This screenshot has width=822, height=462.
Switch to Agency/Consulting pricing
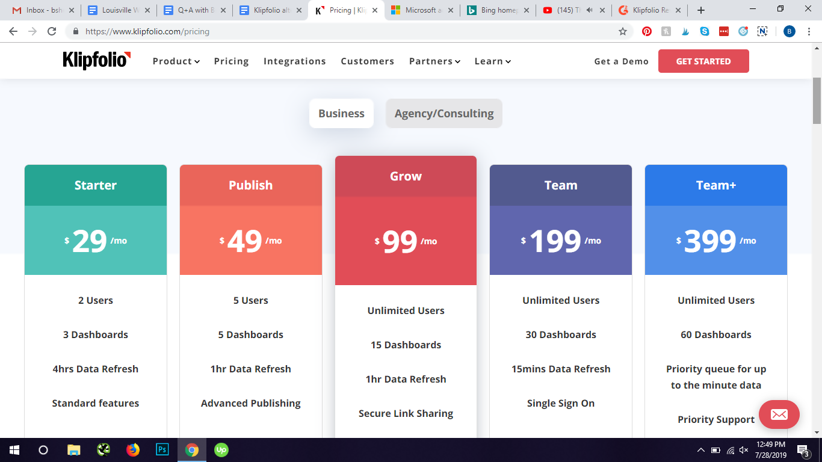[444, 113]
